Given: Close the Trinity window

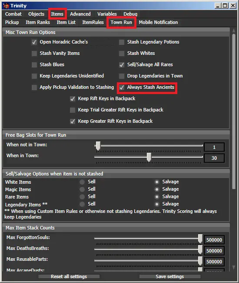Looking at the screenshot, I should 233,6.
